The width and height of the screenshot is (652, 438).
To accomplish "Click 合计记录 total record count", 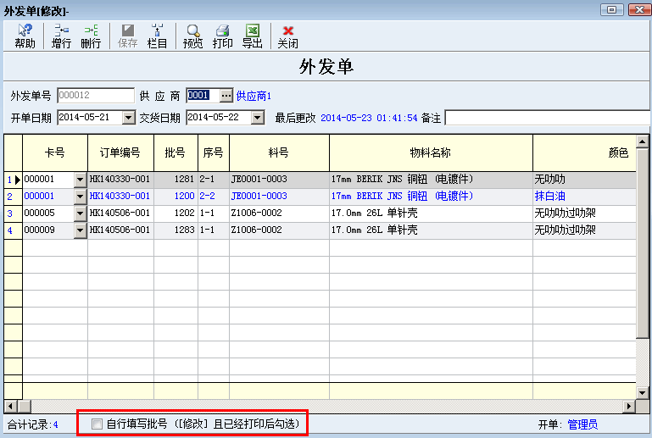I will 32,424.
